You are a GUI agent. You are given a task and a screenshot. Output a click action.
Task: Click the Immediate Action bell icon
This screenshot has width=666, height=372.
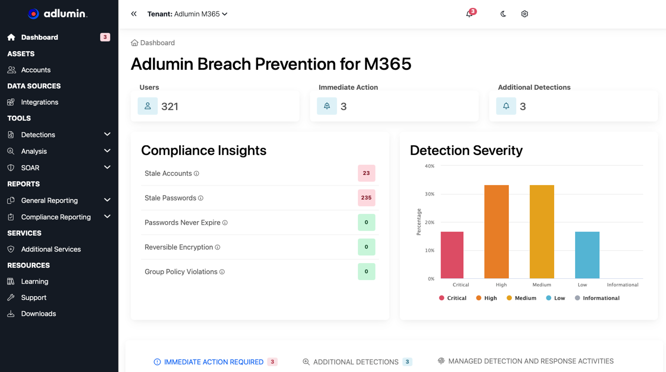tap(327, 106)
